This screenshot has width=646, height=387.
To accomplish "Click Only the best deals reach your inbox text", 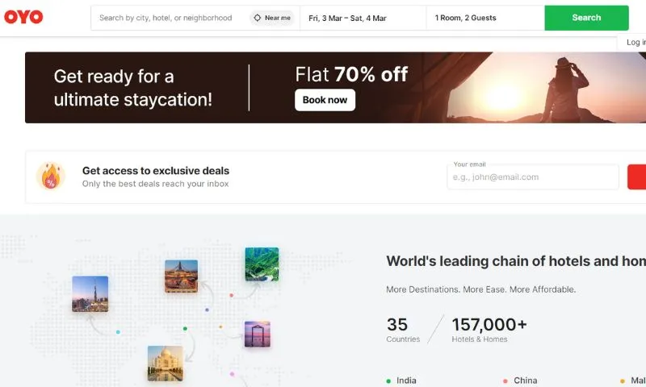I will [155, 184].
